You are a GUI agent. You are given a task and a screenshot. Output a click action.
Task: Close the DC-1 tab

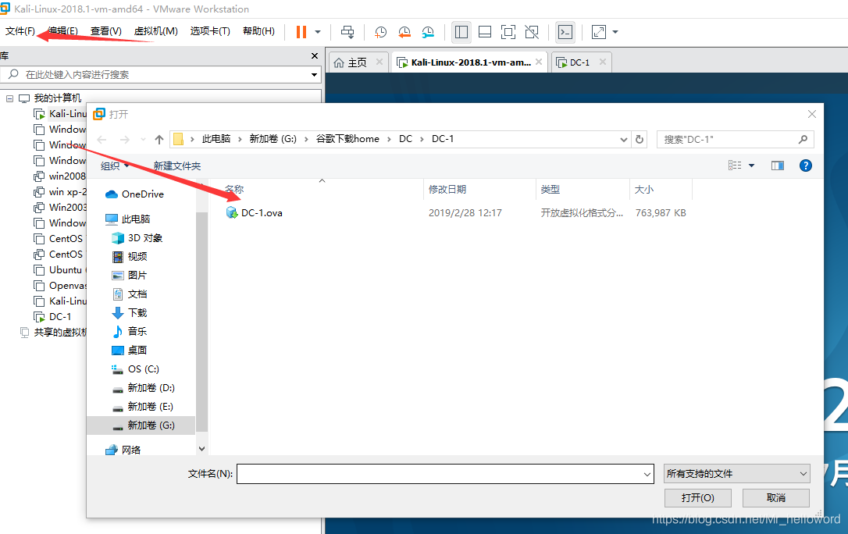[603, 62]
